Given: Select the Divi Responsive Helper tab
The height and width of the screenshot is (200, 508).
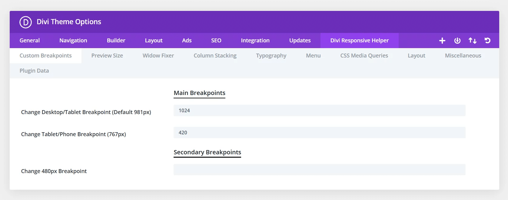Looking at the screenshot, I should (360, 41).
